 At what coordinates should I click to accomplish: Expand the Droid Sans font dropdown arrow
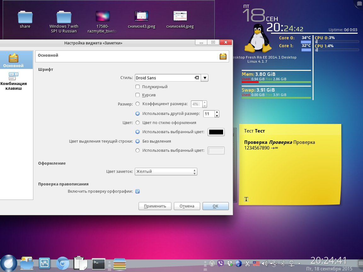tap(205, 78)
